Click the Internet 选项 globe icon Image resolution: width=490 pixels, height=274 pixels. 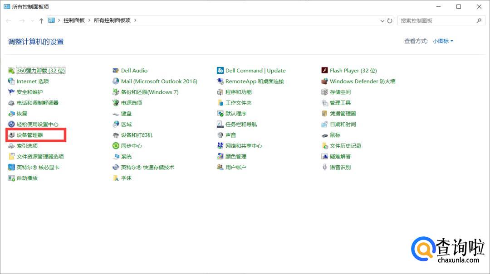(x=11, y=81)
